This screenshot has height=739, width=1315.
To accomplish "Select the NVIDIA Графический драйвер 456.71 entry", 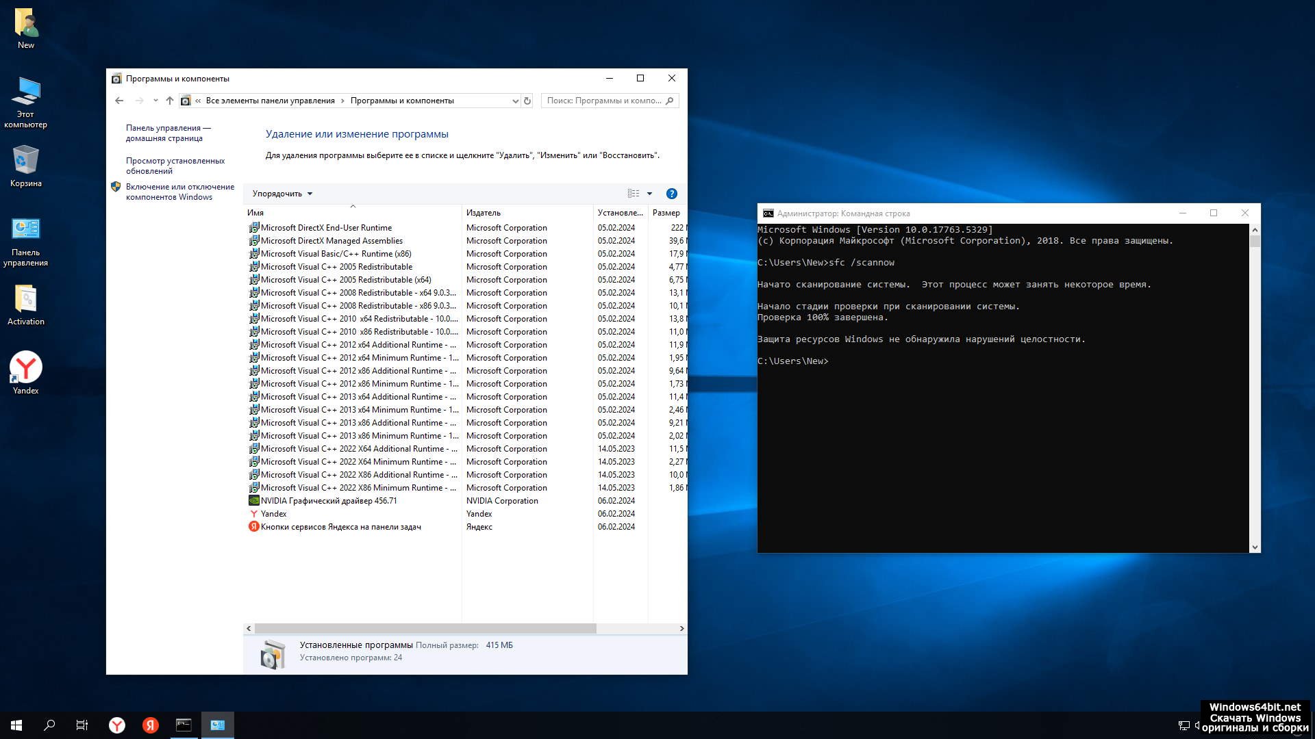I will (x=329, y=501).
